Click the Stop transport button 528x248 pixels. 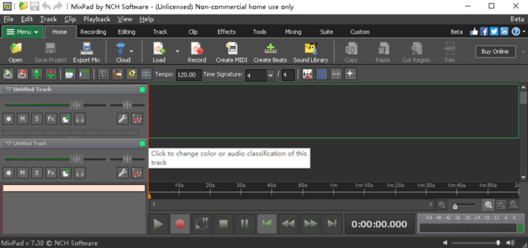coord(223,224)
